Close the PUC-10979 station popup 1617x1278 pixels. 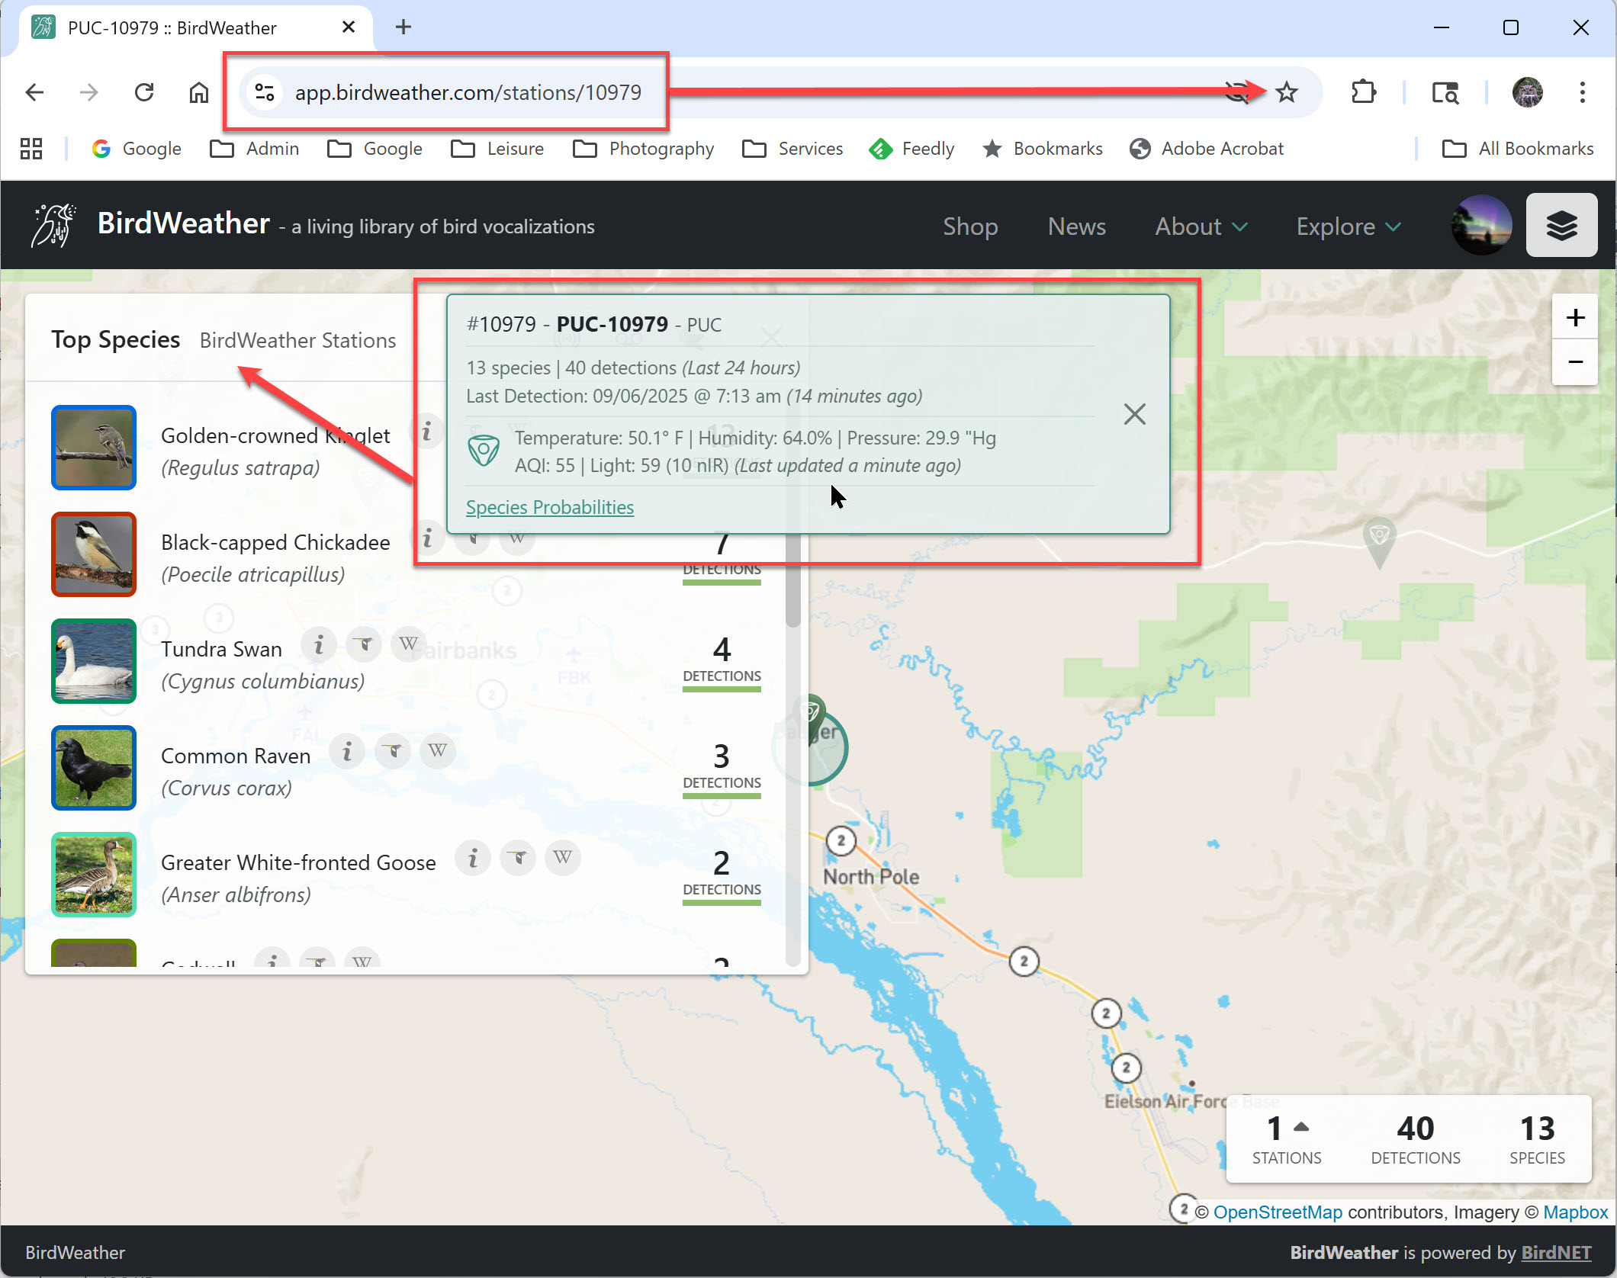pos(1134,414)
